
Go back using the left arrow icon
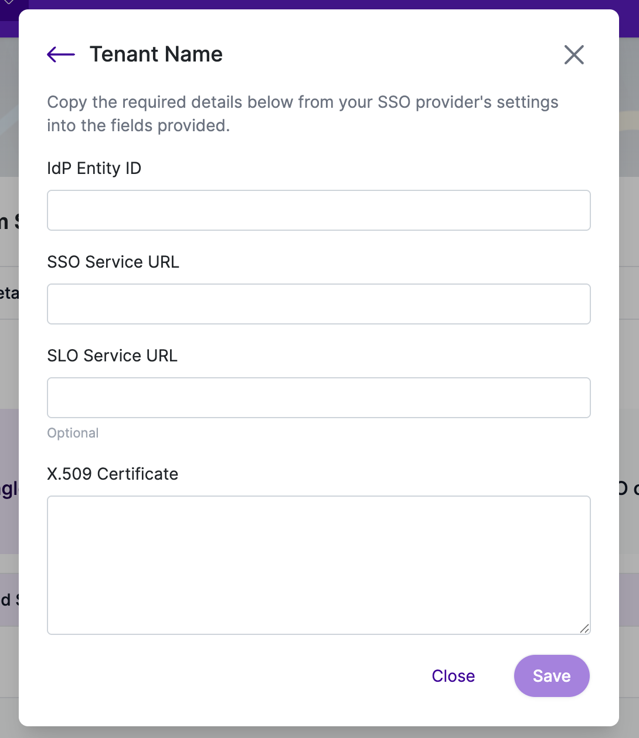pos(61,54)
